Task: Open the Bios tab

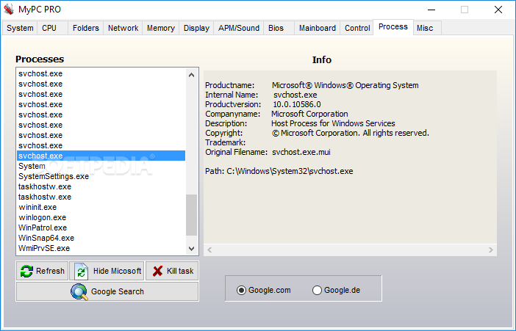Action: pyautogui.click(x=279, y=29)
